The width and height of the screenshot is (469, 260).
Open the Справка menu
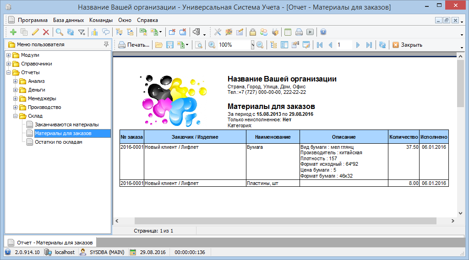tap(147, 20)
